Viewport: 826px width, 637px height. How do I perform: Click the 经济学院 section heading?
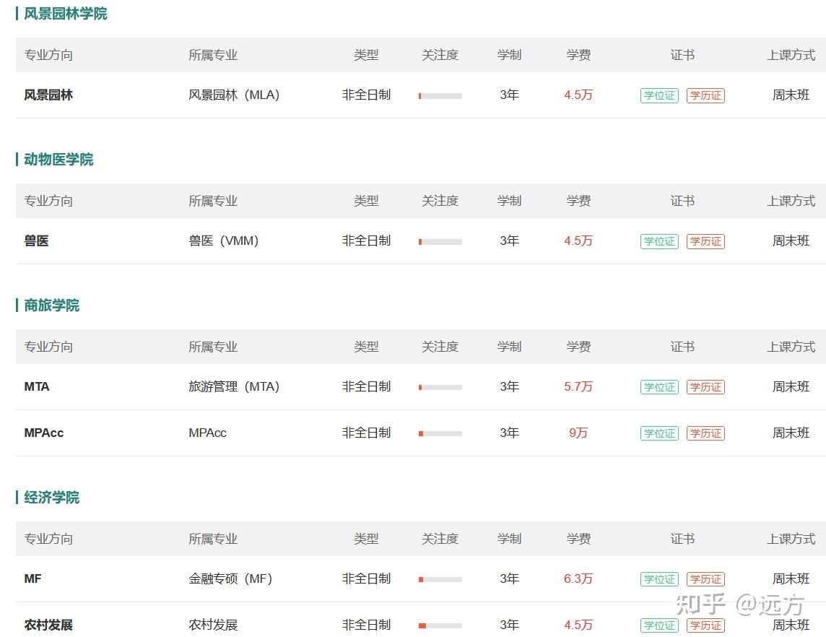pyautogui.click(x=52, y=498)
